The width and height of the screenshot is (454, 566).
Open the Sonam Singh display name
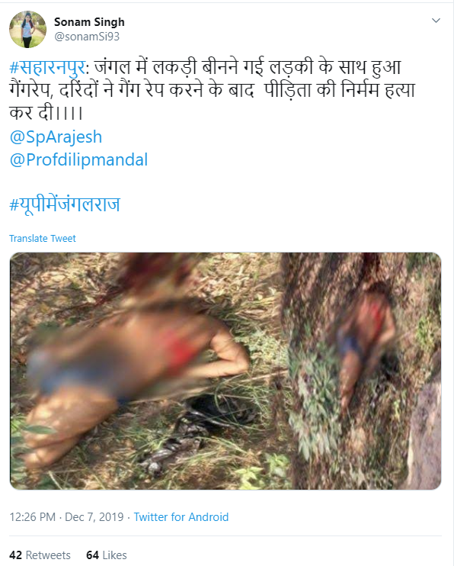[x=89, y=22]
